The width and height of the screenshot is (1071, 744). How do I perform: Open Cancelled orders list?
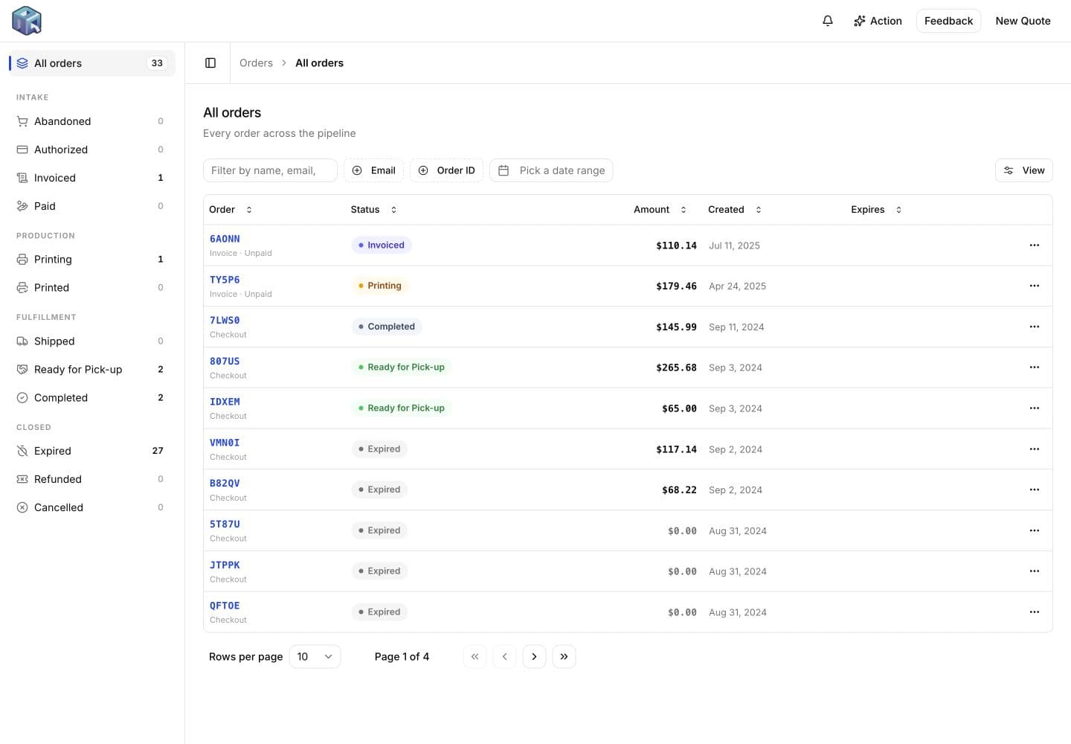point(92,507)
